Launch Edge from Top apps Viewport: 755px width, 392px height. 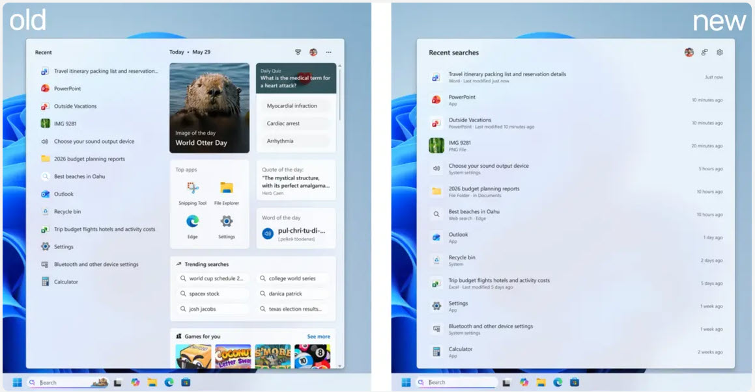(x=193, y=226)
